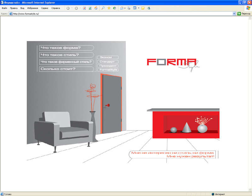Open the History panel

(x=114, y=8)
